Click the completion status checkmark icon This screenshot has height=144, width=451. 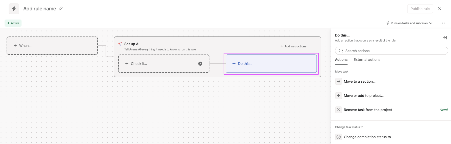point(339,137)
